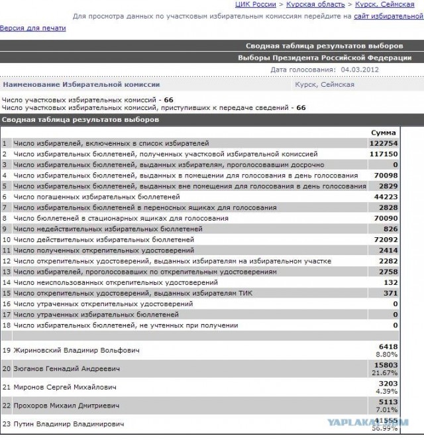Click candidate Зюганов Геннадий Андреевич
424x440 pixels.
(x=67, y=368)
